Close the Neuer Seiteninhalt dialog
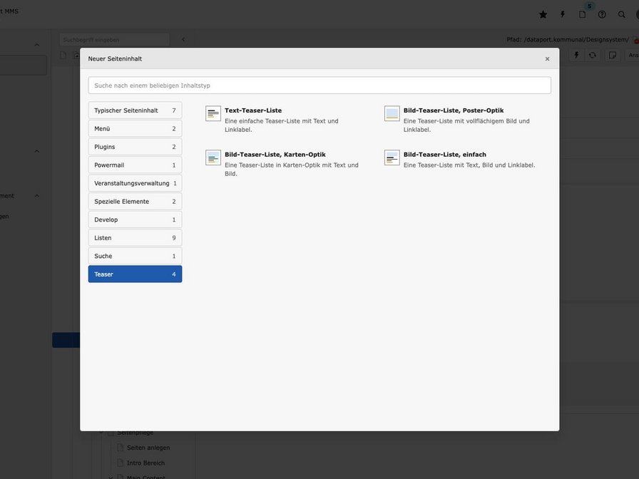Screen dimensions: 639x479 click(x=547, y=59)
